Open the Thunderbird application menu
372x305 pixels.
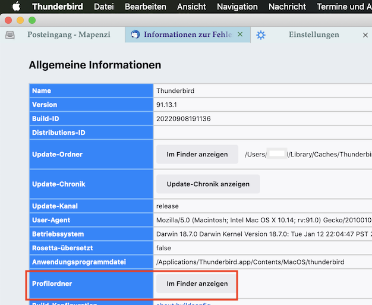(x=57, y=7)
